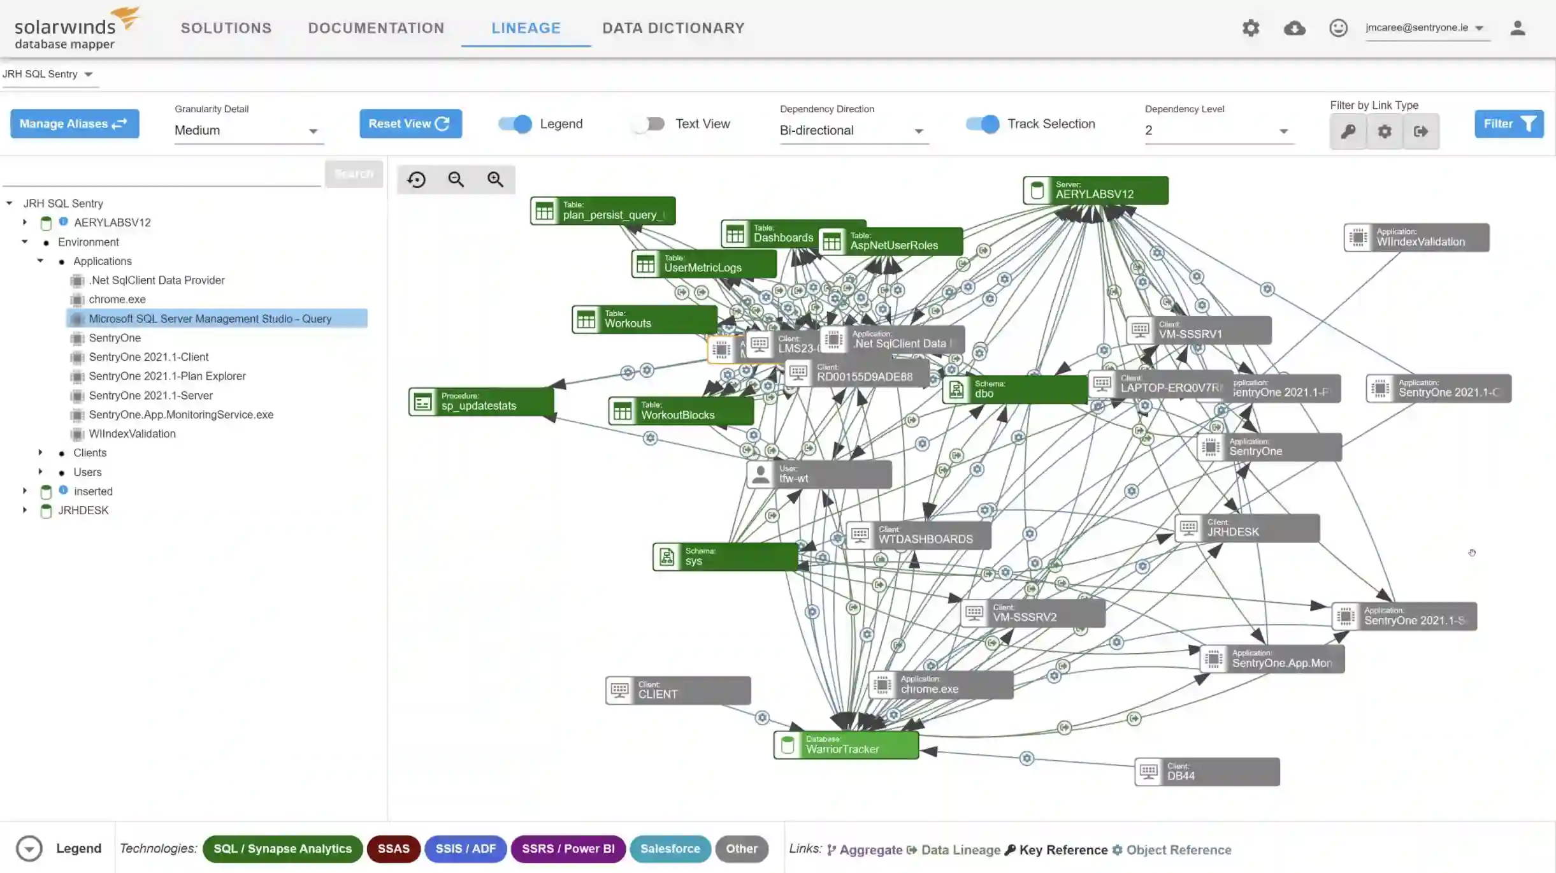Click the download cloud icon in toolbar
This screenshot has width=1556, height=873.
pos(1295,28)
